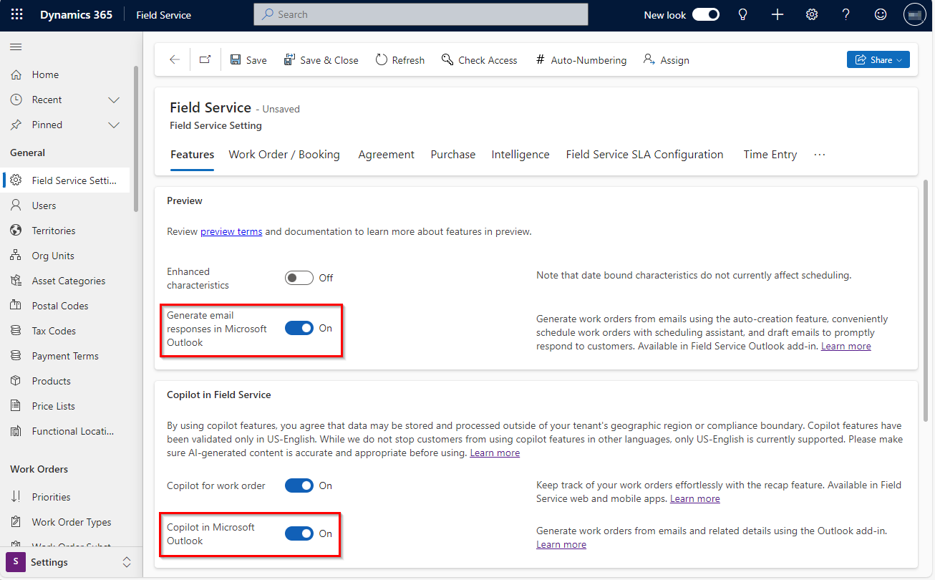Open the preview terms link
935x580 pixels.
pyautogui.click(x=231, y=231)
